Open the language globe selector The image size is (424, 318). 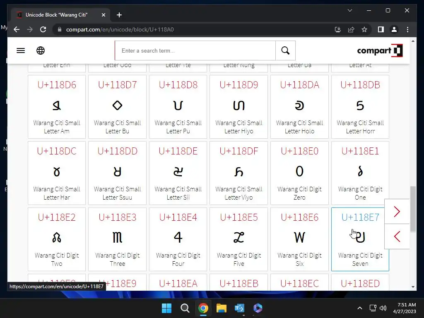pos(41,51)
